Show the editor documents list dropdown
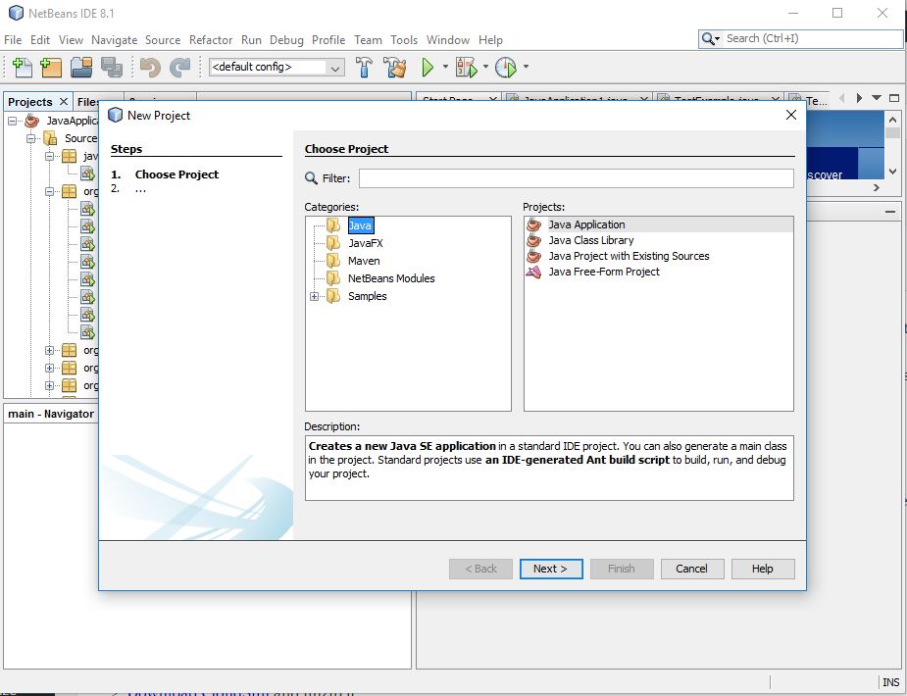This screenshot has width=907, height=696. point(877,98)
